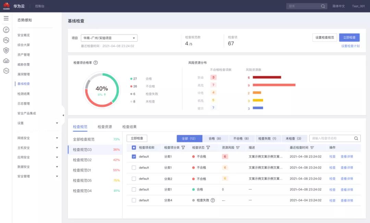Check the checkbox of the second default row
Image resolution: width=370 pixels, height=223 pixels.
[134, 168]
